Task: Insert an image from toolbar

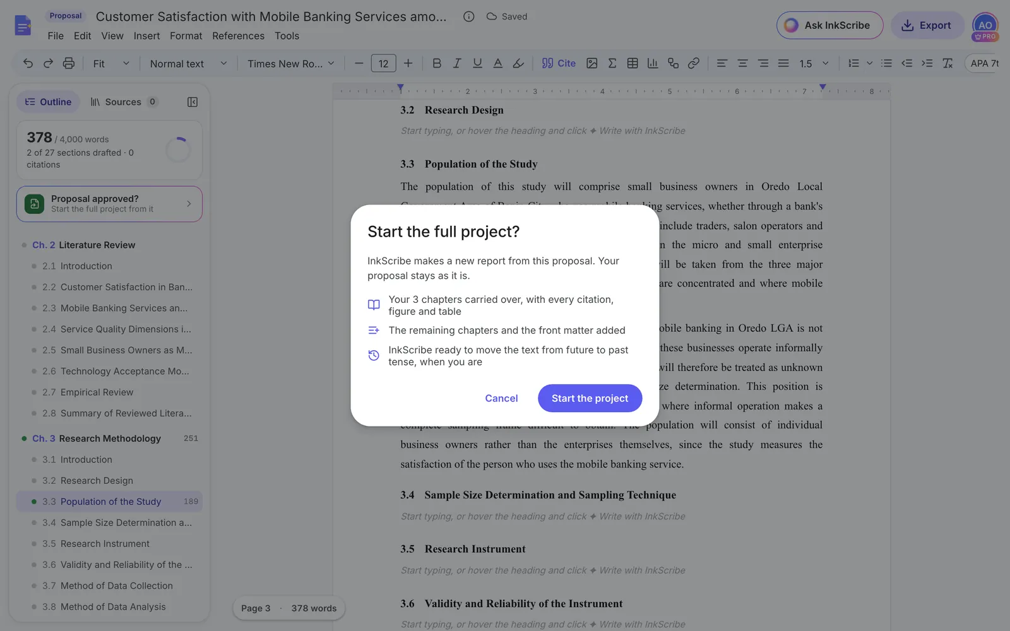Action: pos(591,63)
